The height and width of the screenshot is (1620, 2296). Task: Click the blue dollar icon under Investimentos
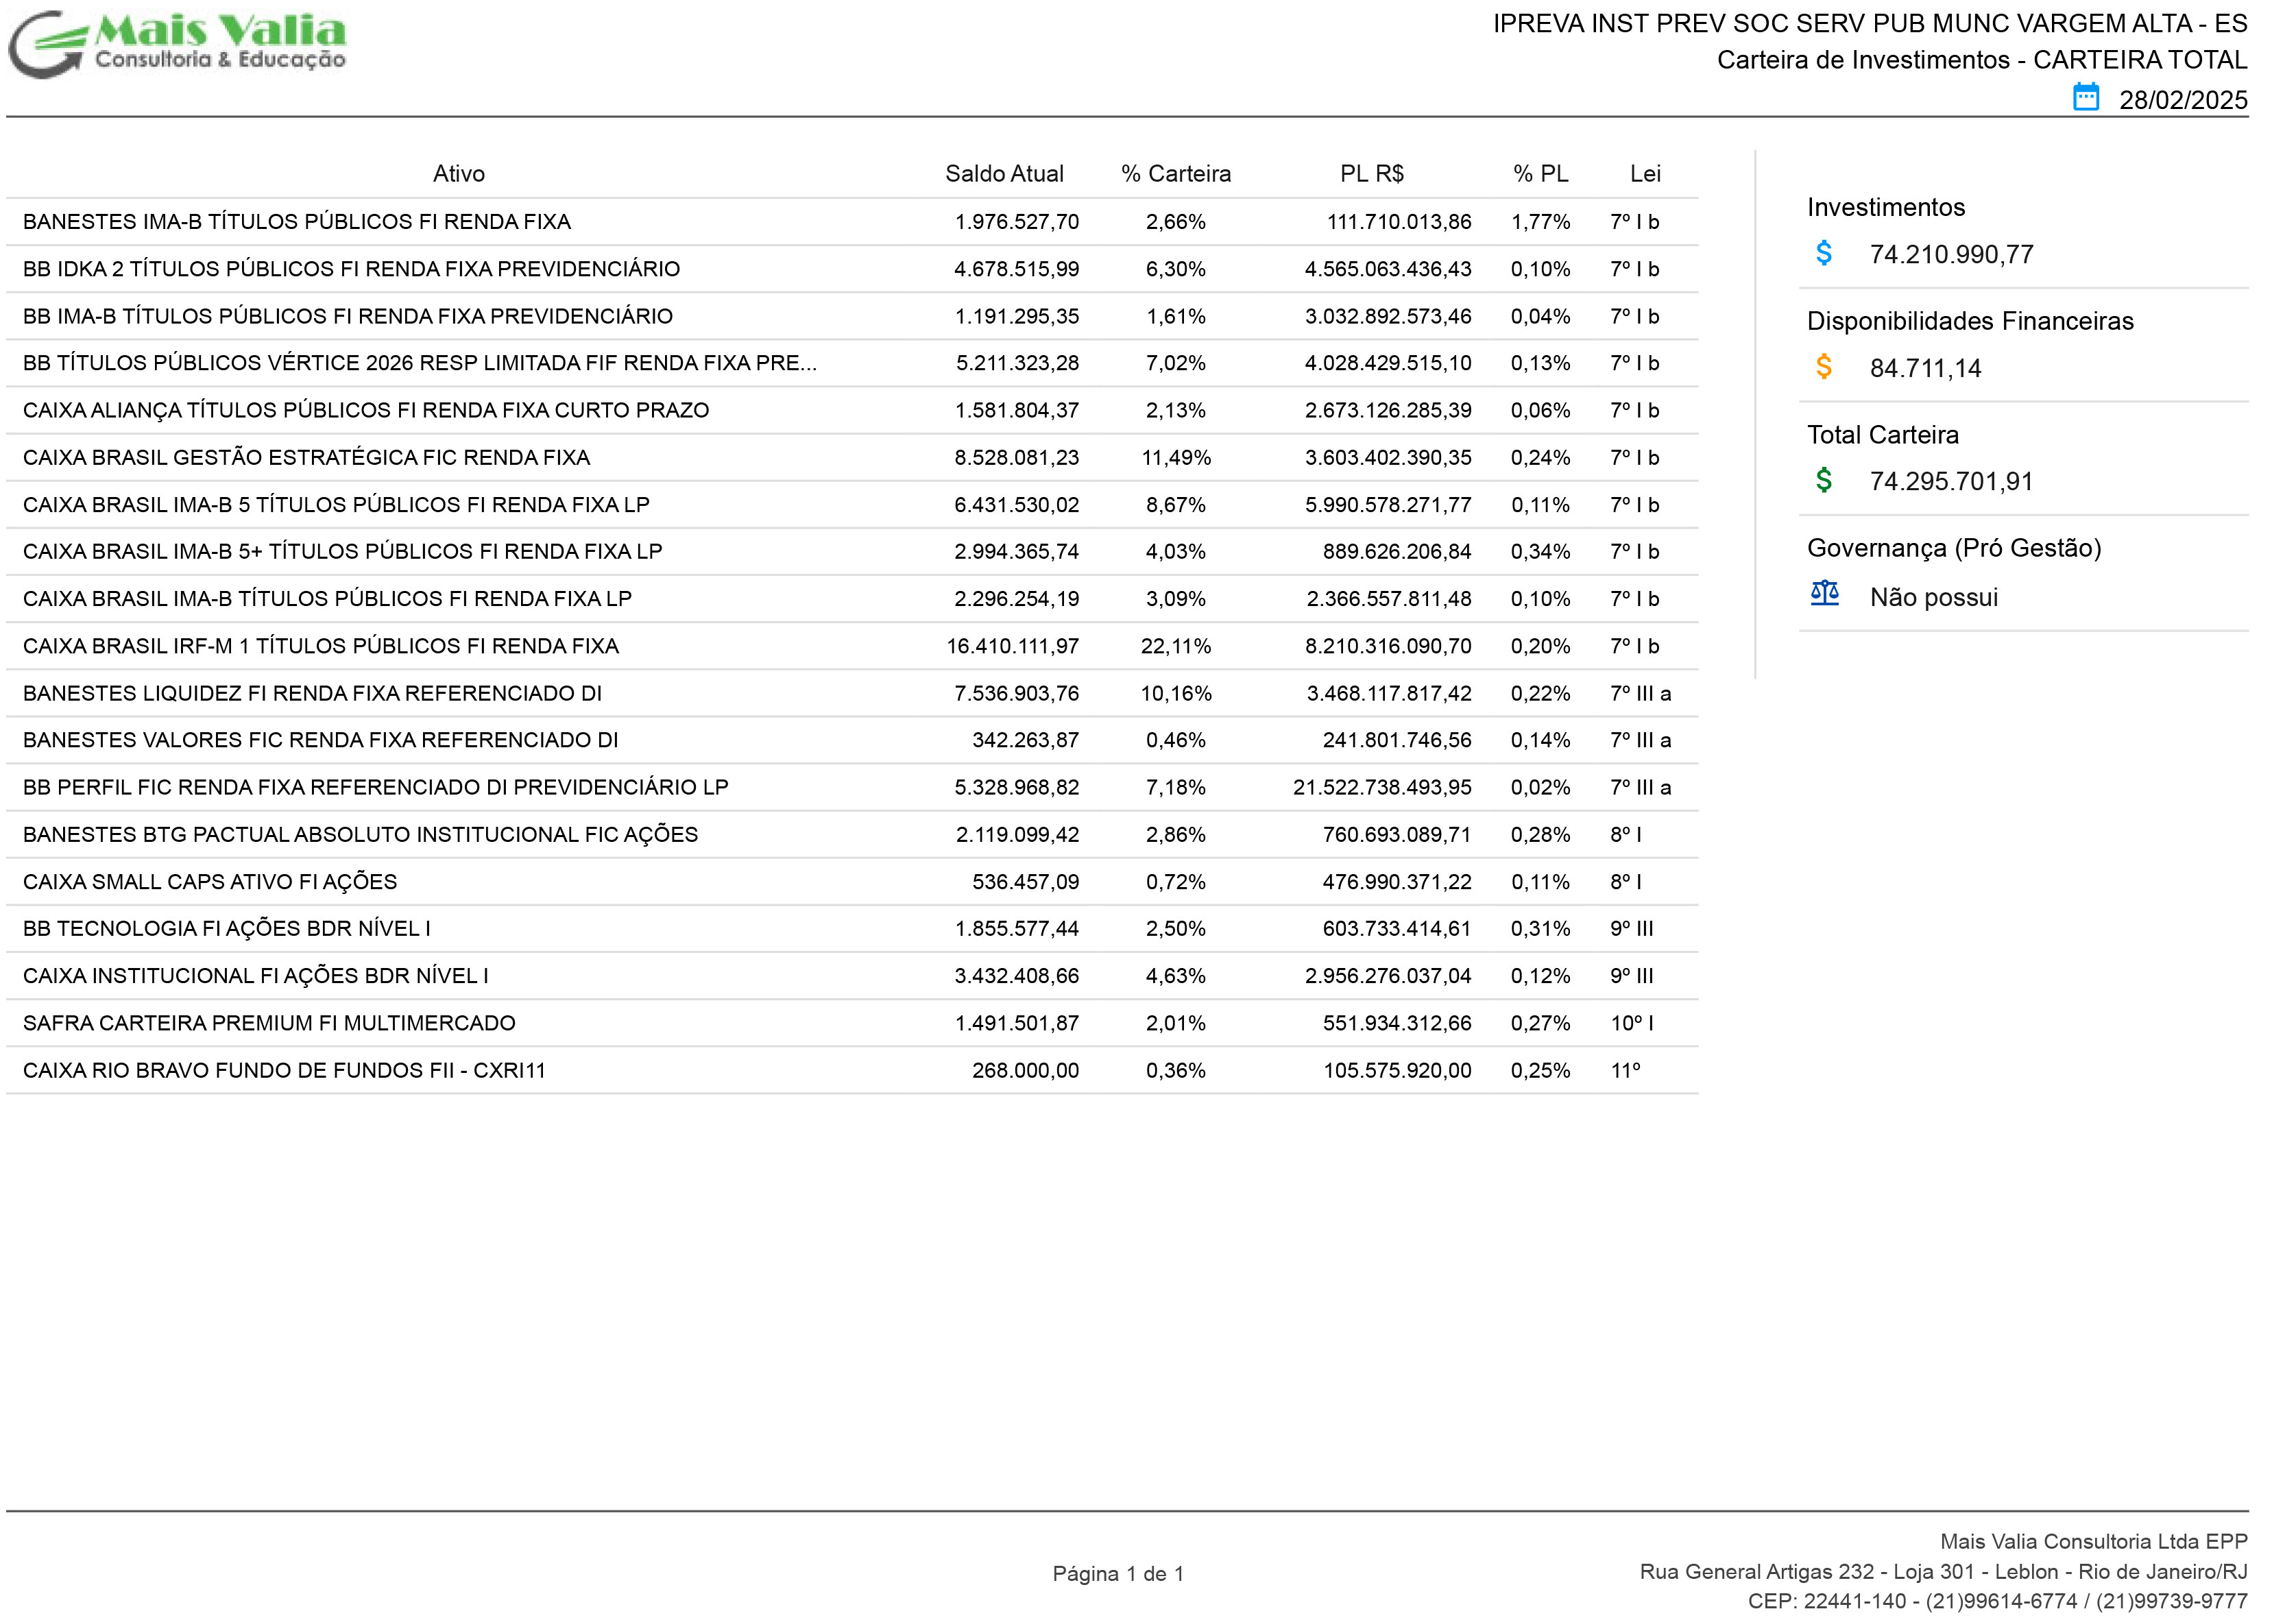[x=1824, y=253]
